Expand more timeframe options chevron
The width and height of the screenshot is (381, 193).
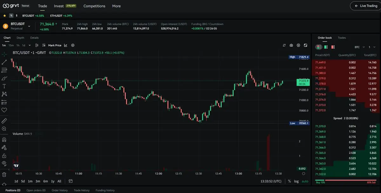coord(30,45)
